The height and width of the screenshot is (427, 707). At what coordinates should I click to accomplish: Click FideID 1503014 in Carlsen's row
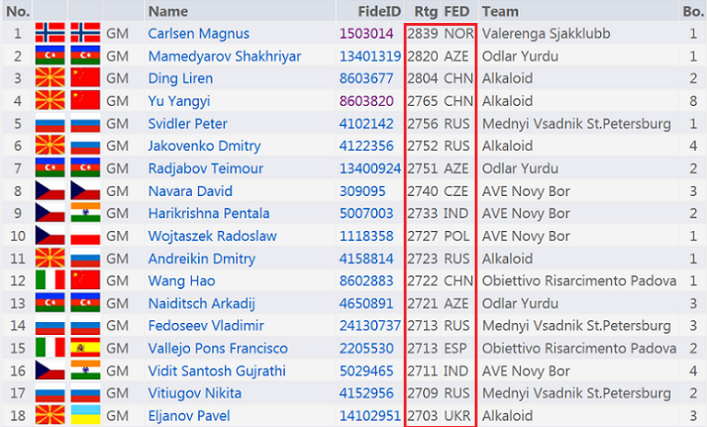point(366,33)
